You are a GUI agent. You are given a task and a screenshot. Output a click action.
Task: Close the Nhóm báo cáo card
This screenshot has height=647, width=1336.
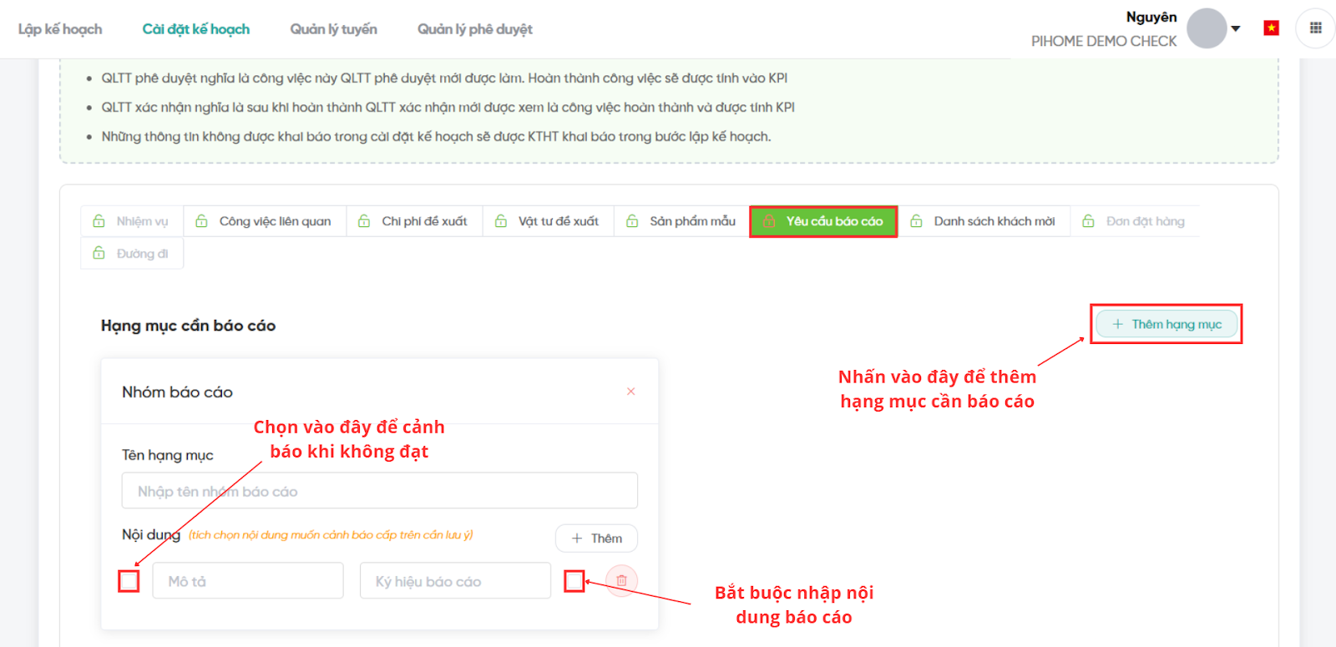point(631,392)
